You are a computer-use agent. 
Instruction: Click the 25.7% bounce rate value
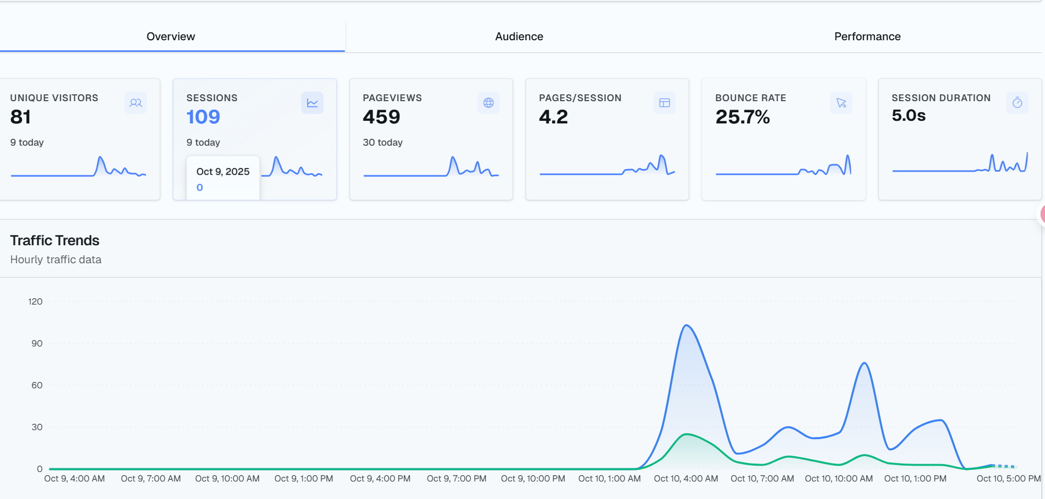pos(743,117)
